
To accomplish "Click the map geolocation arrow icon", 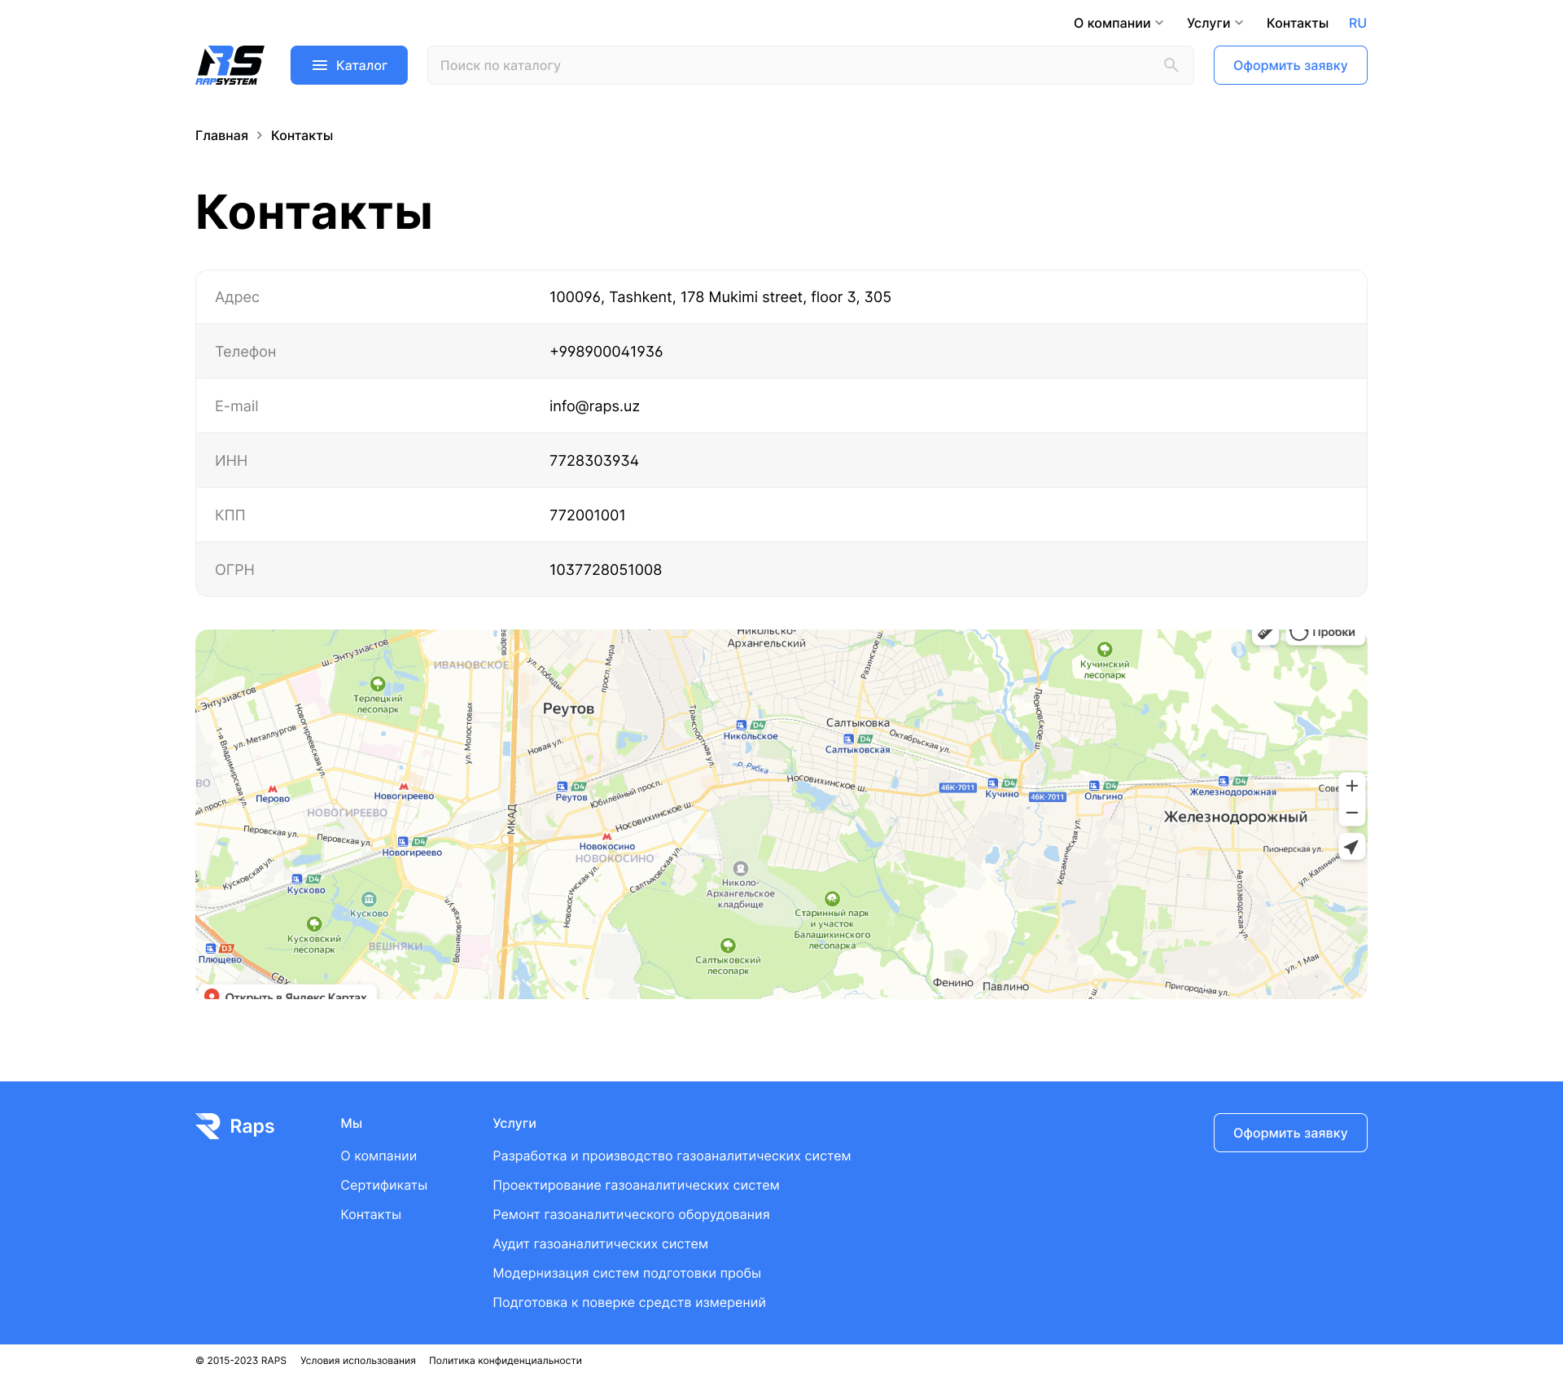I will [1351, 848].
